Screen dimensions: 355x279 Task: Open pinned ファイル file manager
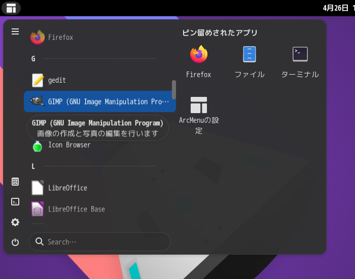point(250,62)
